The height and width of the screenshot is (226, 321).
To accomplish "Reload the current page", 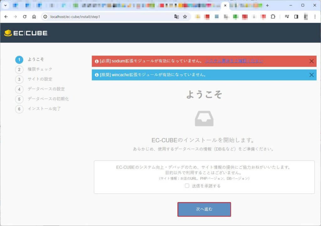I will coord(24,17).
